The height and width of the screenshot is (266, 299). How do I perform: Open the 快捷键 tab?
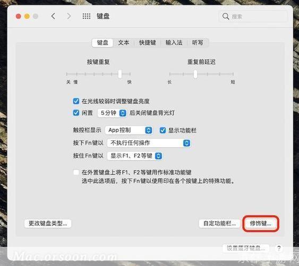pos(148,43)
